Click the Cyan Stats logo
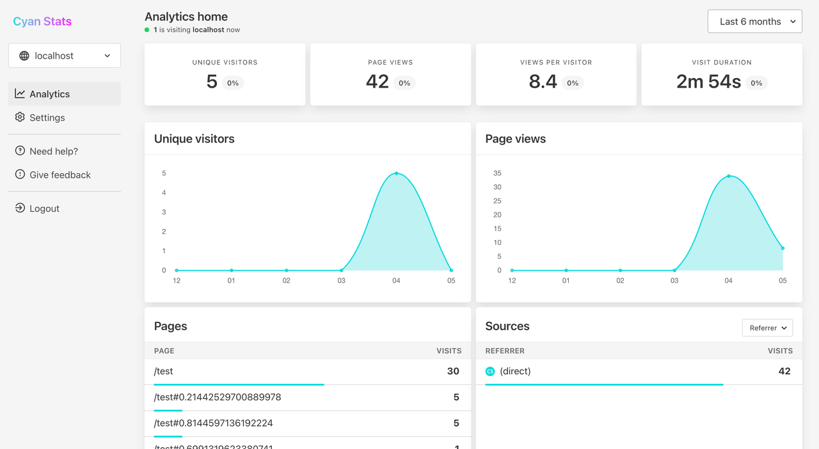 (42, 21)
